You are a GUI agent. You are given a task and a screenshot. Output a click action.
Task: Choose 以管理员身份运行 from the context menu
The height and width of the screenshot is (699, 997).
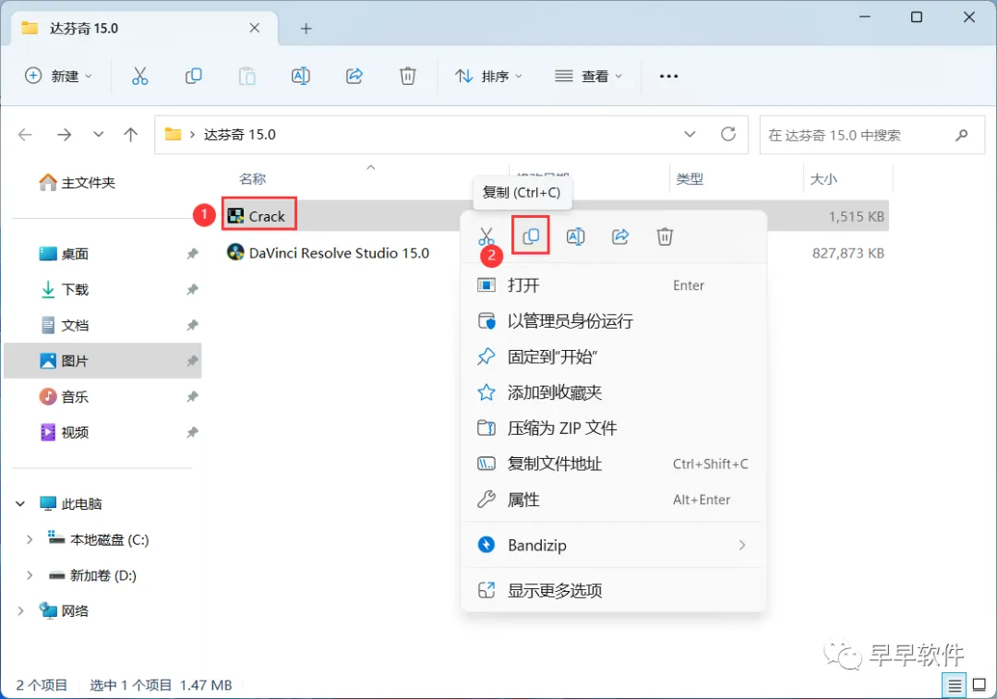coord(614,321)
